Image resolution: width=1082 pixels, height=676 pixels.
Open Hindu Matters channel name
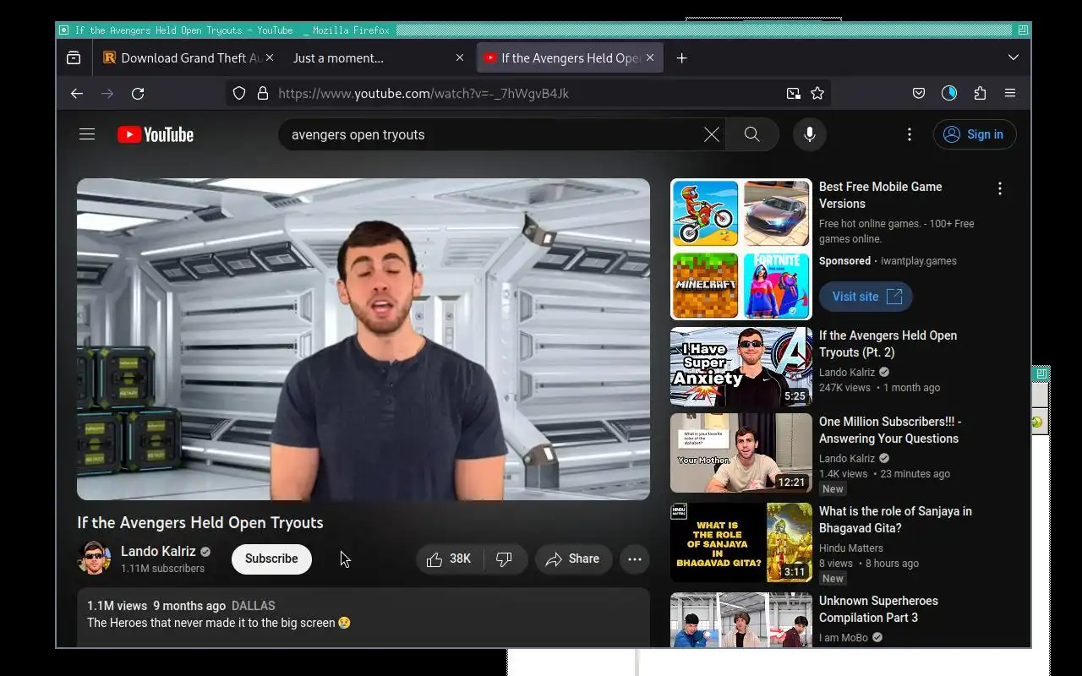point(851,548)
